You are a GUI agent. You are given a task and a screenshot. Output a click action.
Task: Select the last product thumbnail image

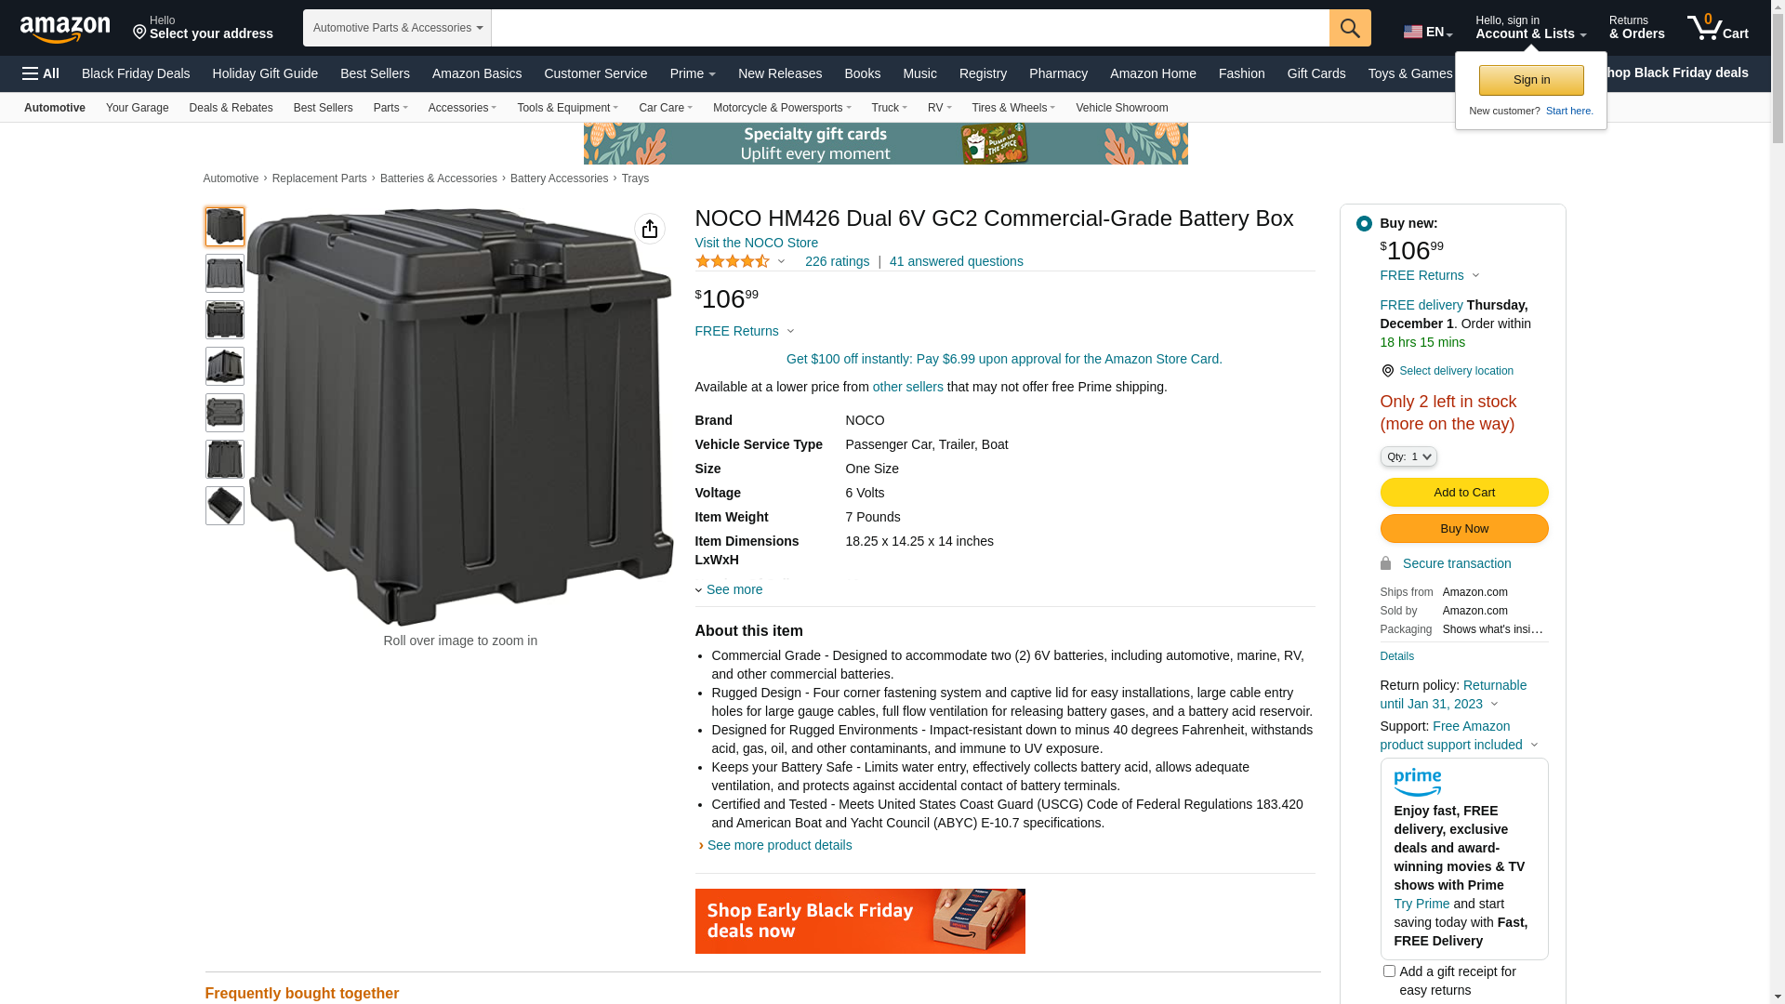[225, 506]
